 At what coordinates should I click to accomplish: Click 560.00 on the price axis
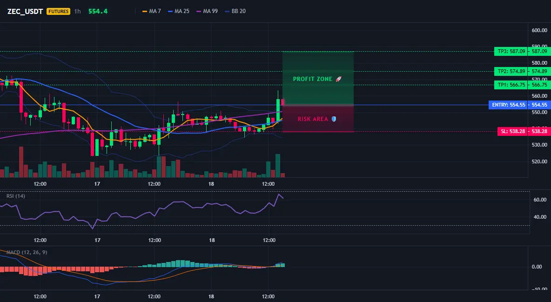coord(540,96)
